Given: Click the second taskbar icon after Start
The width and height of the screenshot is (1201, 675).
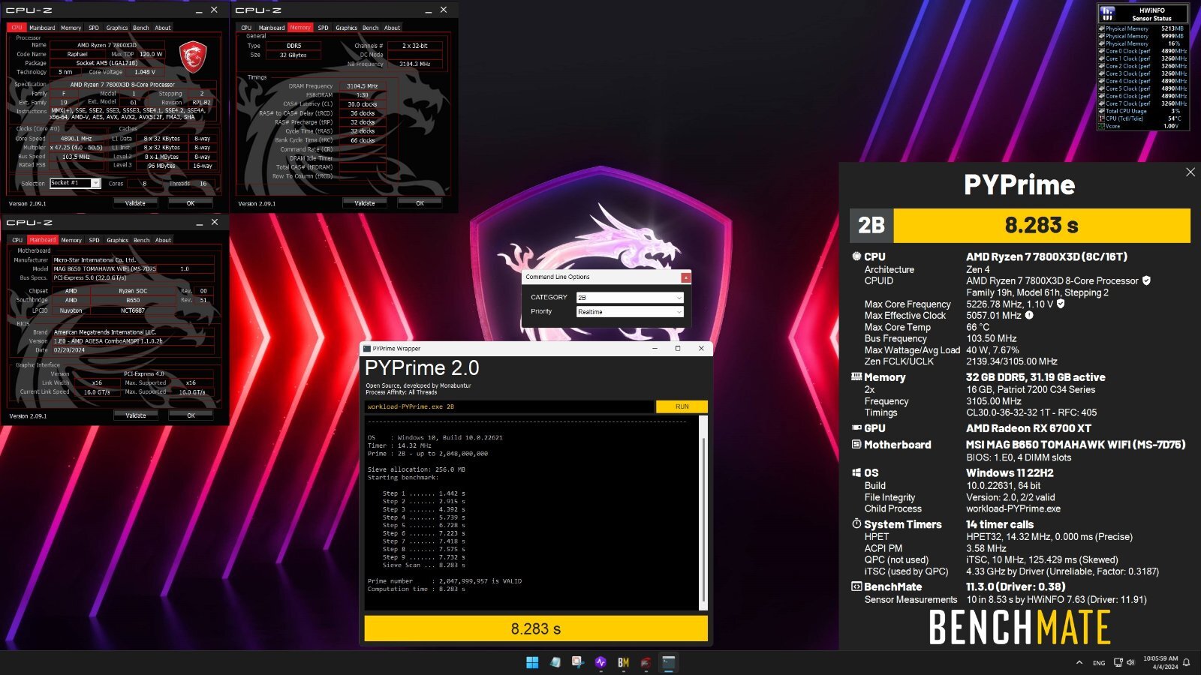Looking at the screenshot, I should point(555,662).
